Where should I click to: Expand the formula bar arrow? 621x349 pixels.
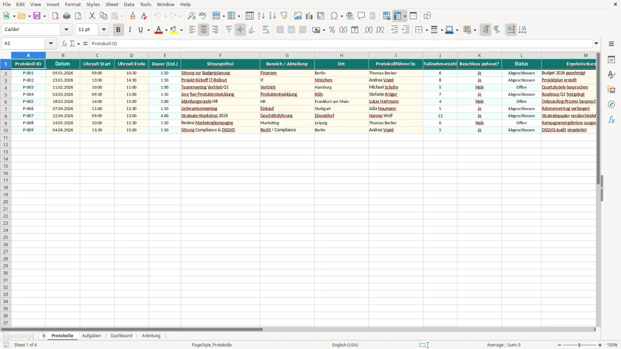(596, 43)
